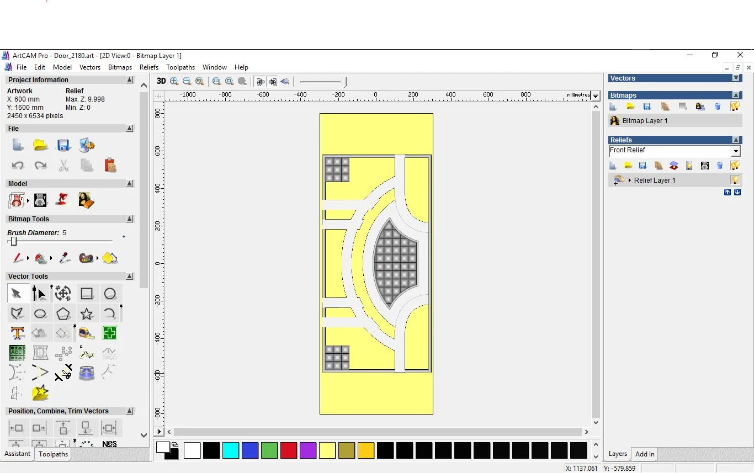Screen dimensions: 754x473
Task: Move the relief layer up with arrow button
Action: pos(728,192)
